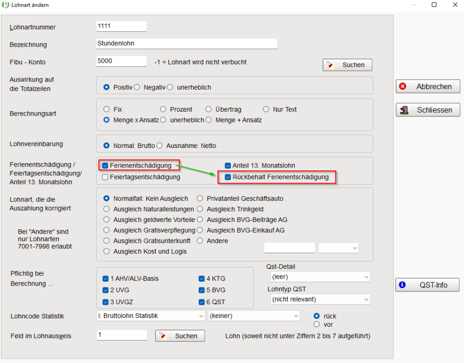Viewport: 464px width, 363px height.
Task: Select the Negativ radio option
Action: click(x=137, y=87)
